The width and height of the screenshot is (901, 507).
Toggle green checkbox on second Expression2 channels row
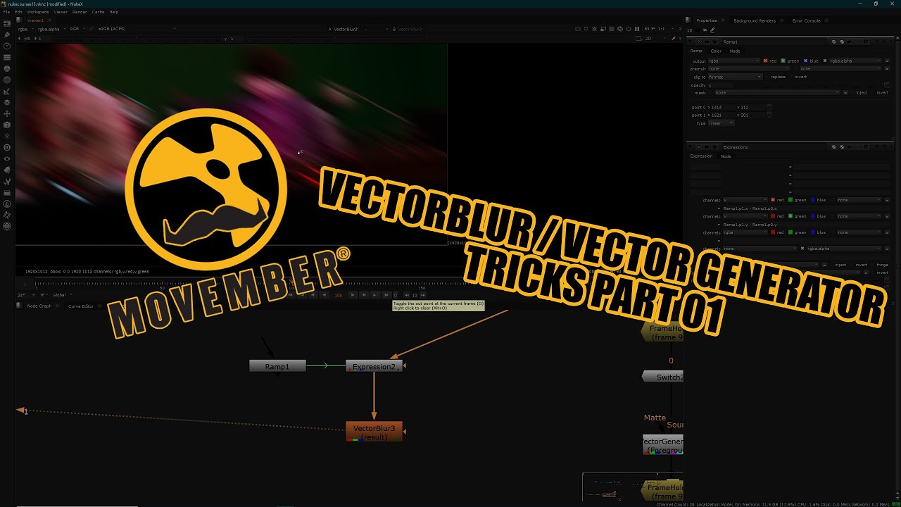(x=791, y=216)
